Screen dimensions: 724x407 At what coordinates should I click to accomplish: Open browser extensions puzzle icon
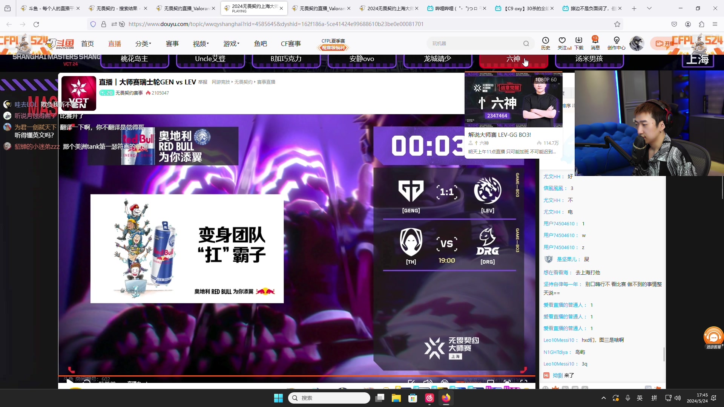pos(701,24)
